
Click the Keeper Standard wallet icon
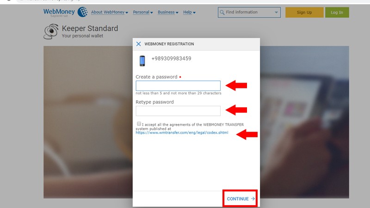click(x=51, y=31)
